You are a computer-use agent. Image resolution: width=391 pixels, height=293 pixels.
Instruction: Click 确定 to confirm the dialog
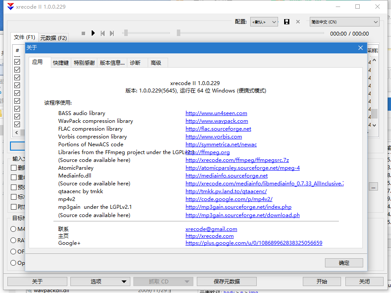coord(344,263)
